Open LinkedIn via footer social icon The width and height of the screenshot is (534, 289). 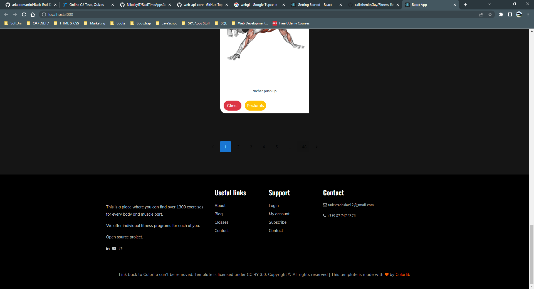click(x=108, y=248)
